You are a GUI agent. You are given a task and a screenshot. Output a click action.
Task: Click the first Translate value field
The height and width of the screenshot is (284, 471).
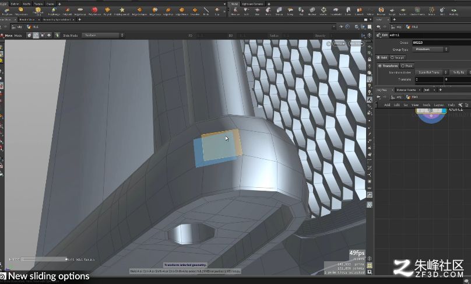(429, 79)
